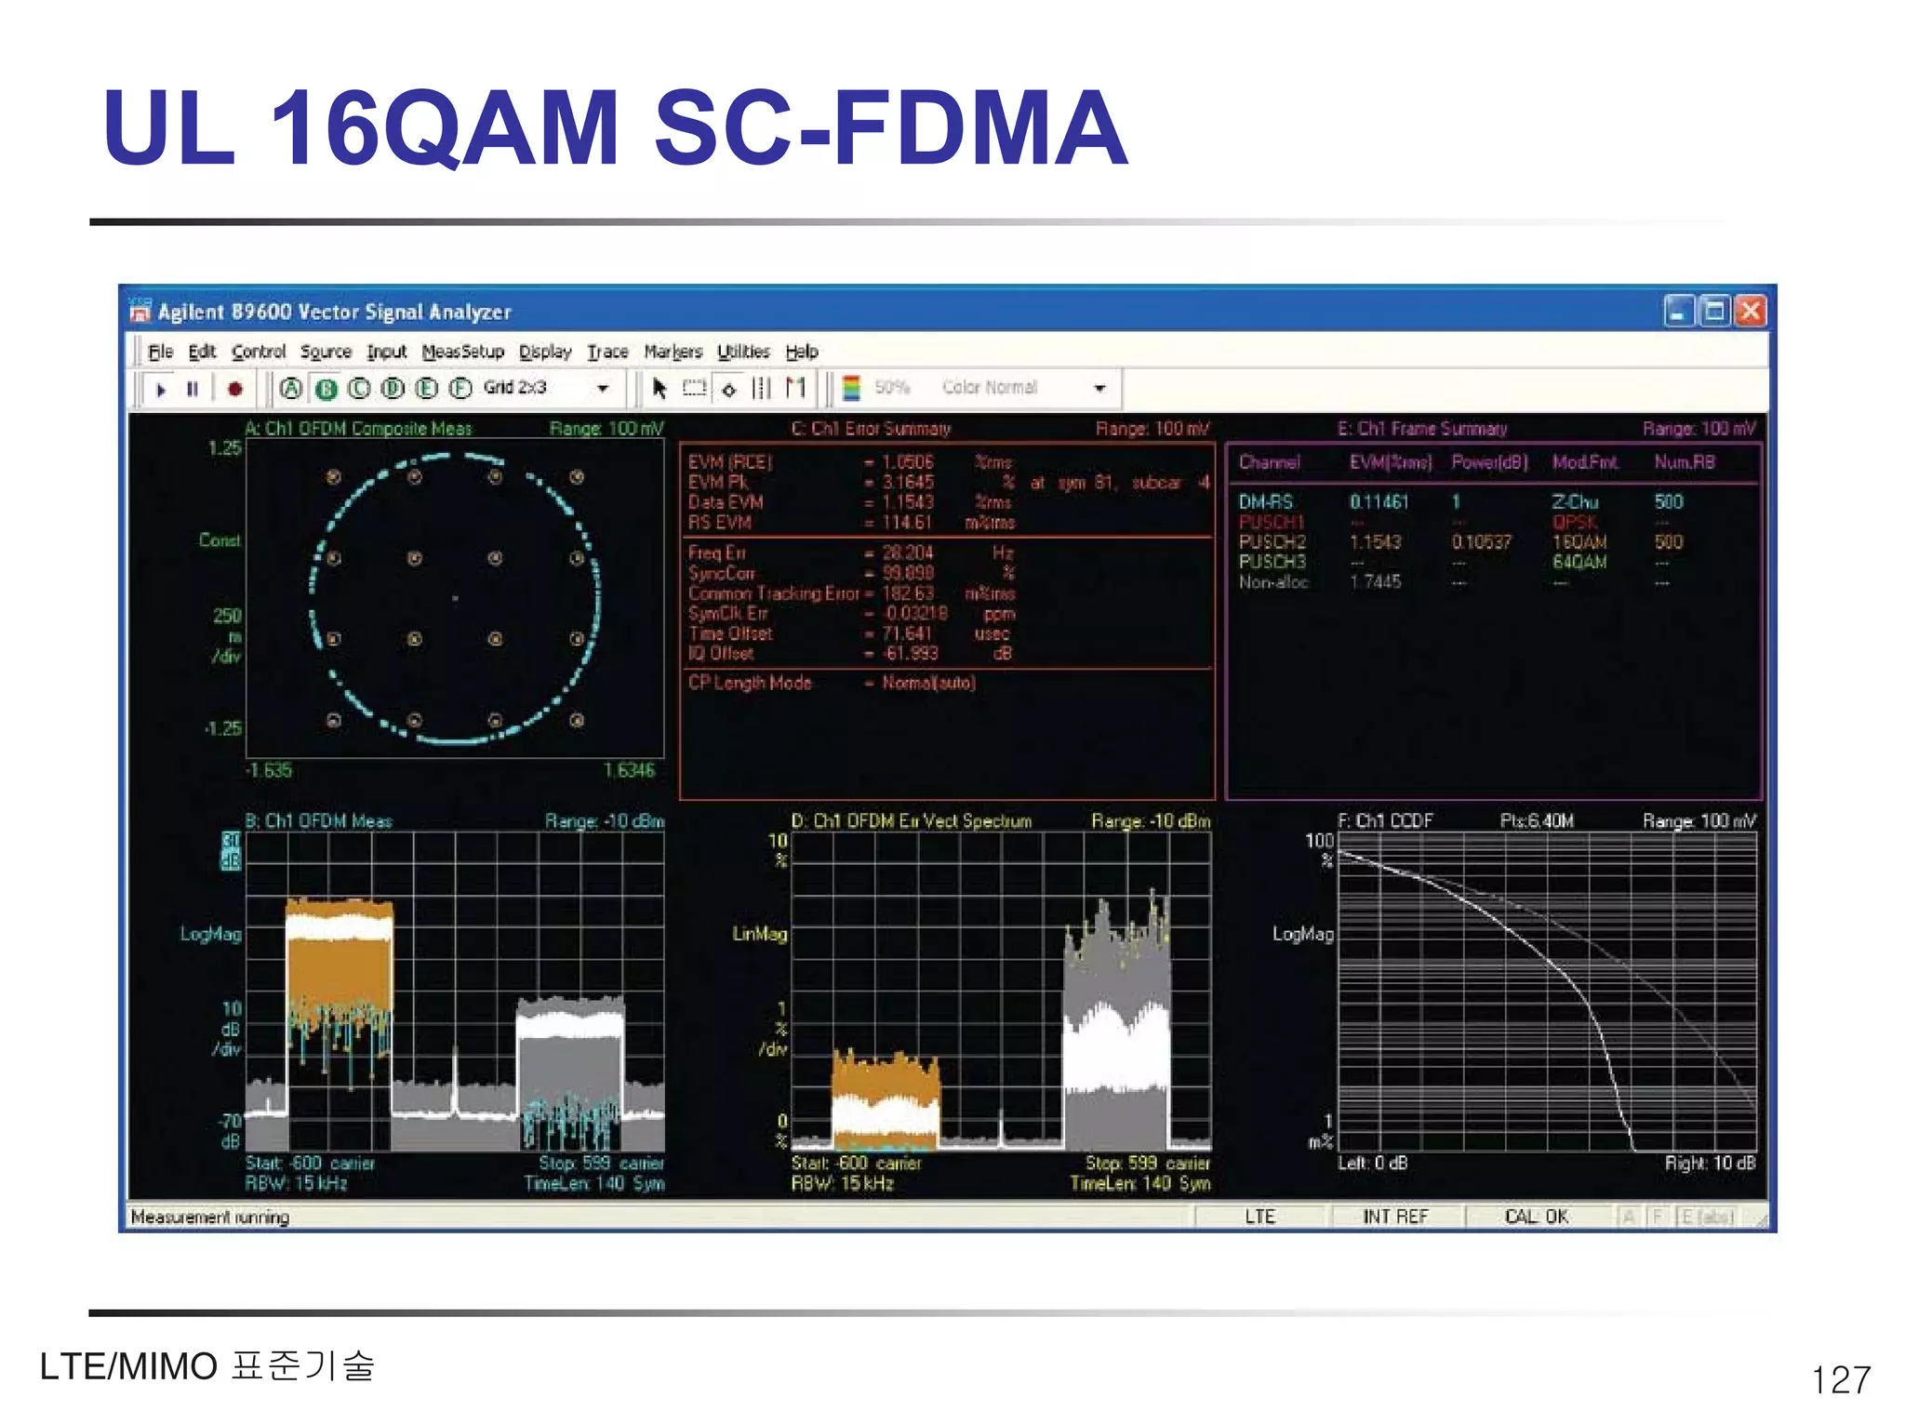Select the 'F: Ch1 CCDF' trace title
Screen dimensions: 1905x1424
click(x=1385, y=821)
